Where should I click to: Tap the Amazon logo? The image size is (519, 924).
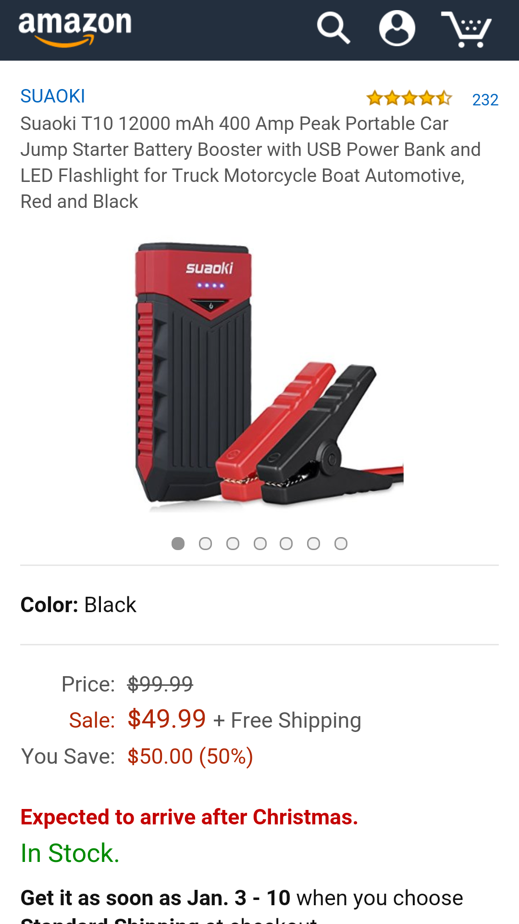75,29
